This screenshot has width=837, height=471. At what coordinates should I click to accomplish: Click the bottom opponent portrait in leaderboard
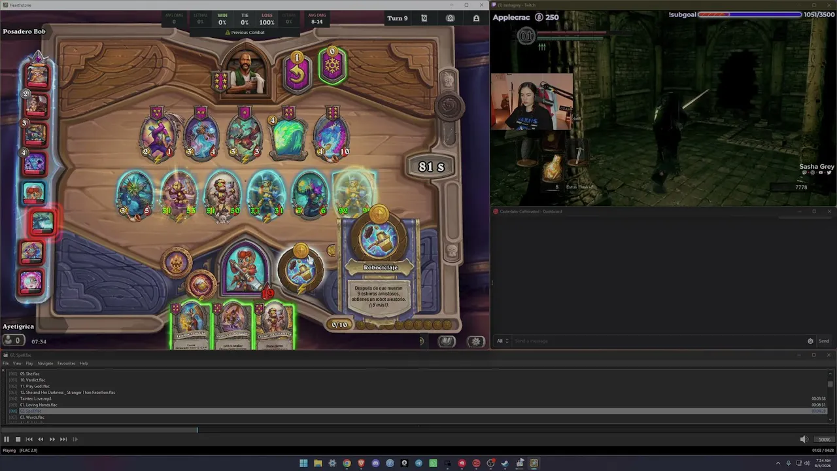(x=31, y=282)
